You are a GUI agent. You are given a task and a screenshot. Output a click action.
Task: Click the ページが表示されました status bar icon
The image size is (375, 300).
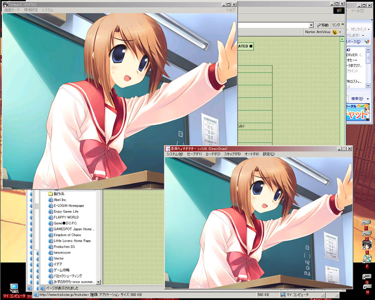click(43, 288)
